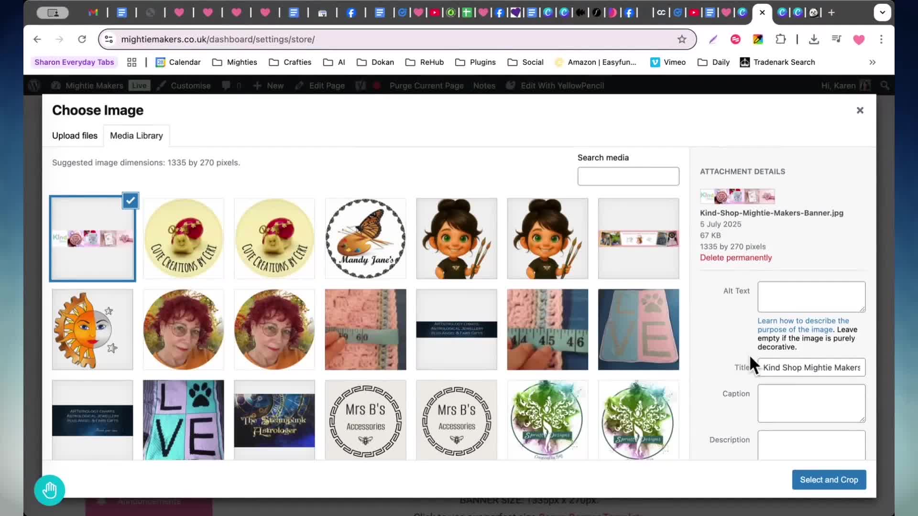Image resolution: width=918 pixels, height=516 pixels.
Task: Select the Media Library tab
Action: click(136, 136)
